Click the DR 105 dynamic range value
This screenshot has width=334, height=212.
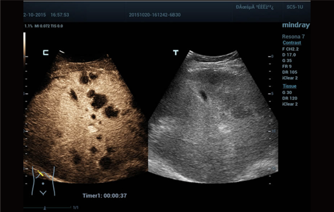[x=290, y=72]
